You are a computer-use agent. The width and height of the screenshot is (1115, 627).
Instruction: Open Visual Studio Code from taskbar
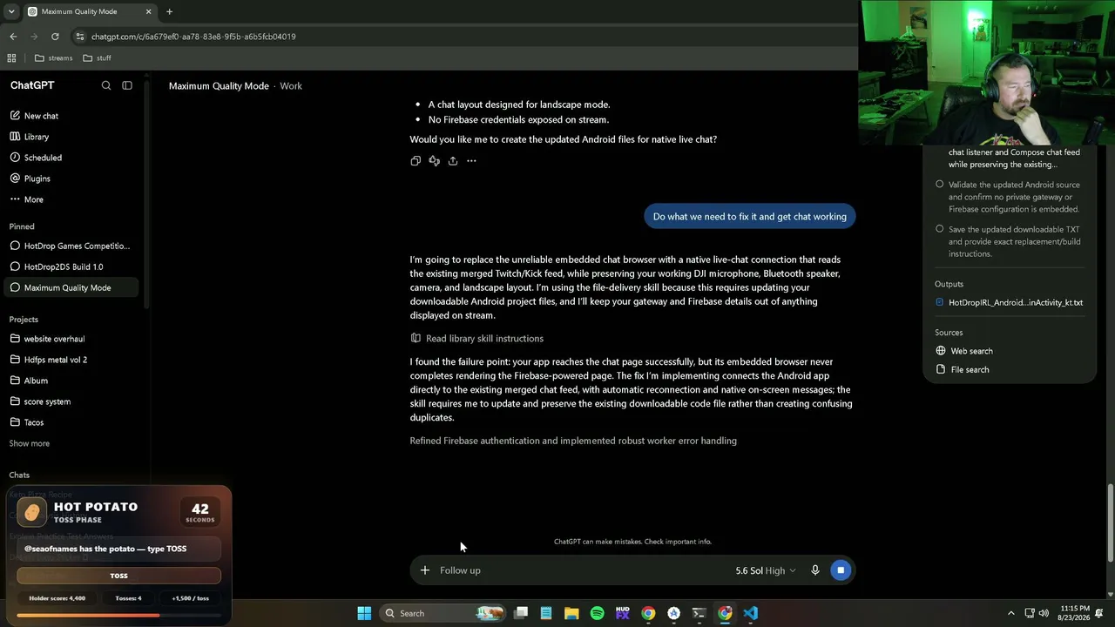coord(751,613)
